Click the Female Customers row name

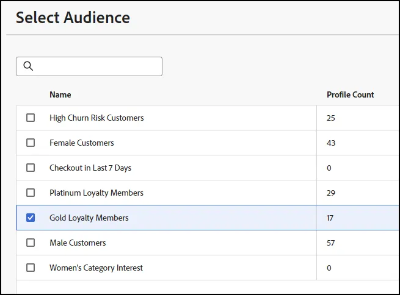(82, 143)
